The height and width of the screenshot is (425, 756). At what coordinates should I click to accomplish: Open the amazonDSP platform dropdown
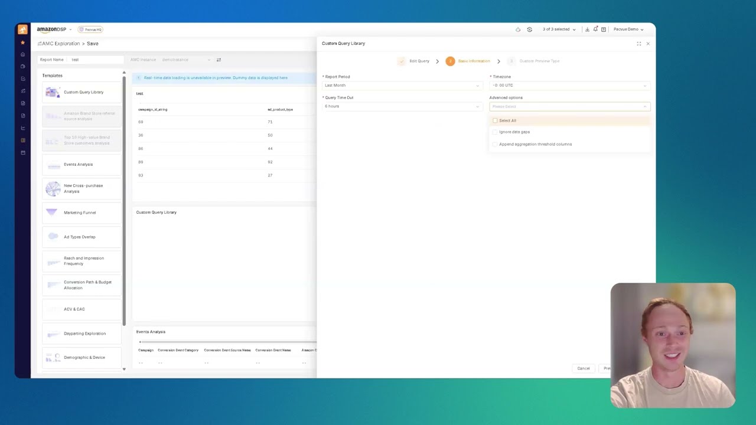pos(54,29)
